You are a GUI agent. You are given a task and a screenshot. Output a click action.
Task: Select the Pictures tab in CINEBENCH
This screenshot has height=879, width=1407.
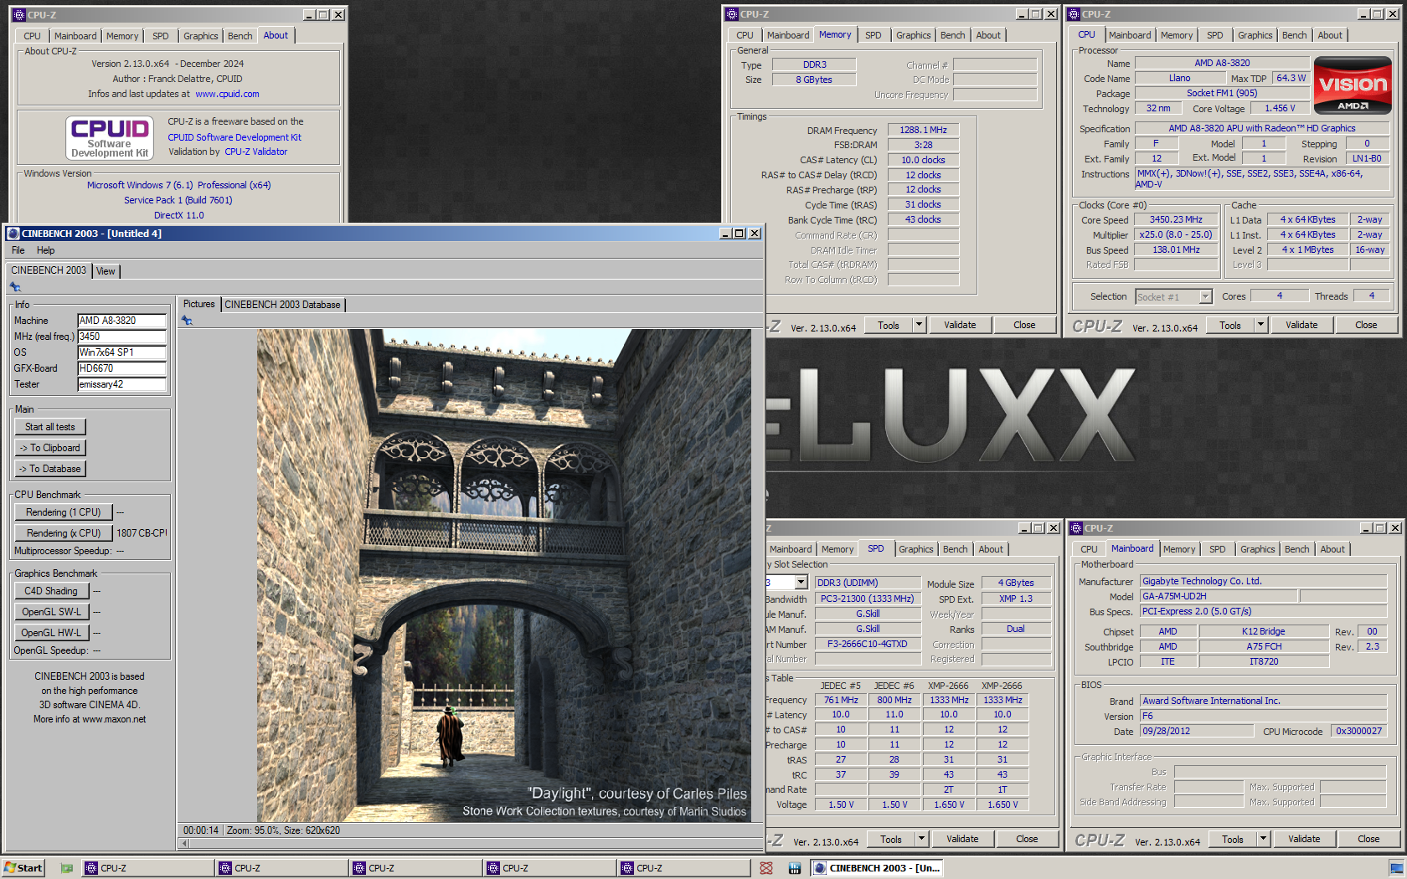(199, 304)
